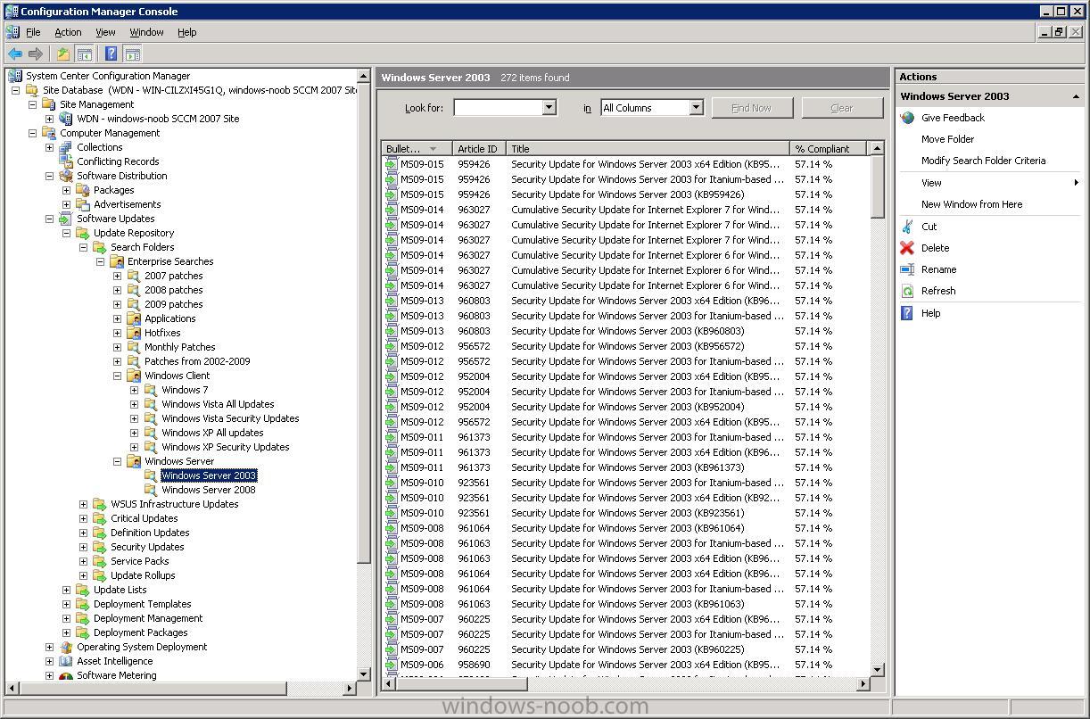Click the Give Feedback globe icon

click(x=907, y=118)
